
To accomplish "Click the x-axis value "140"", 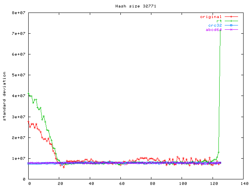I will pyautogui.click(x=244, y=184).
